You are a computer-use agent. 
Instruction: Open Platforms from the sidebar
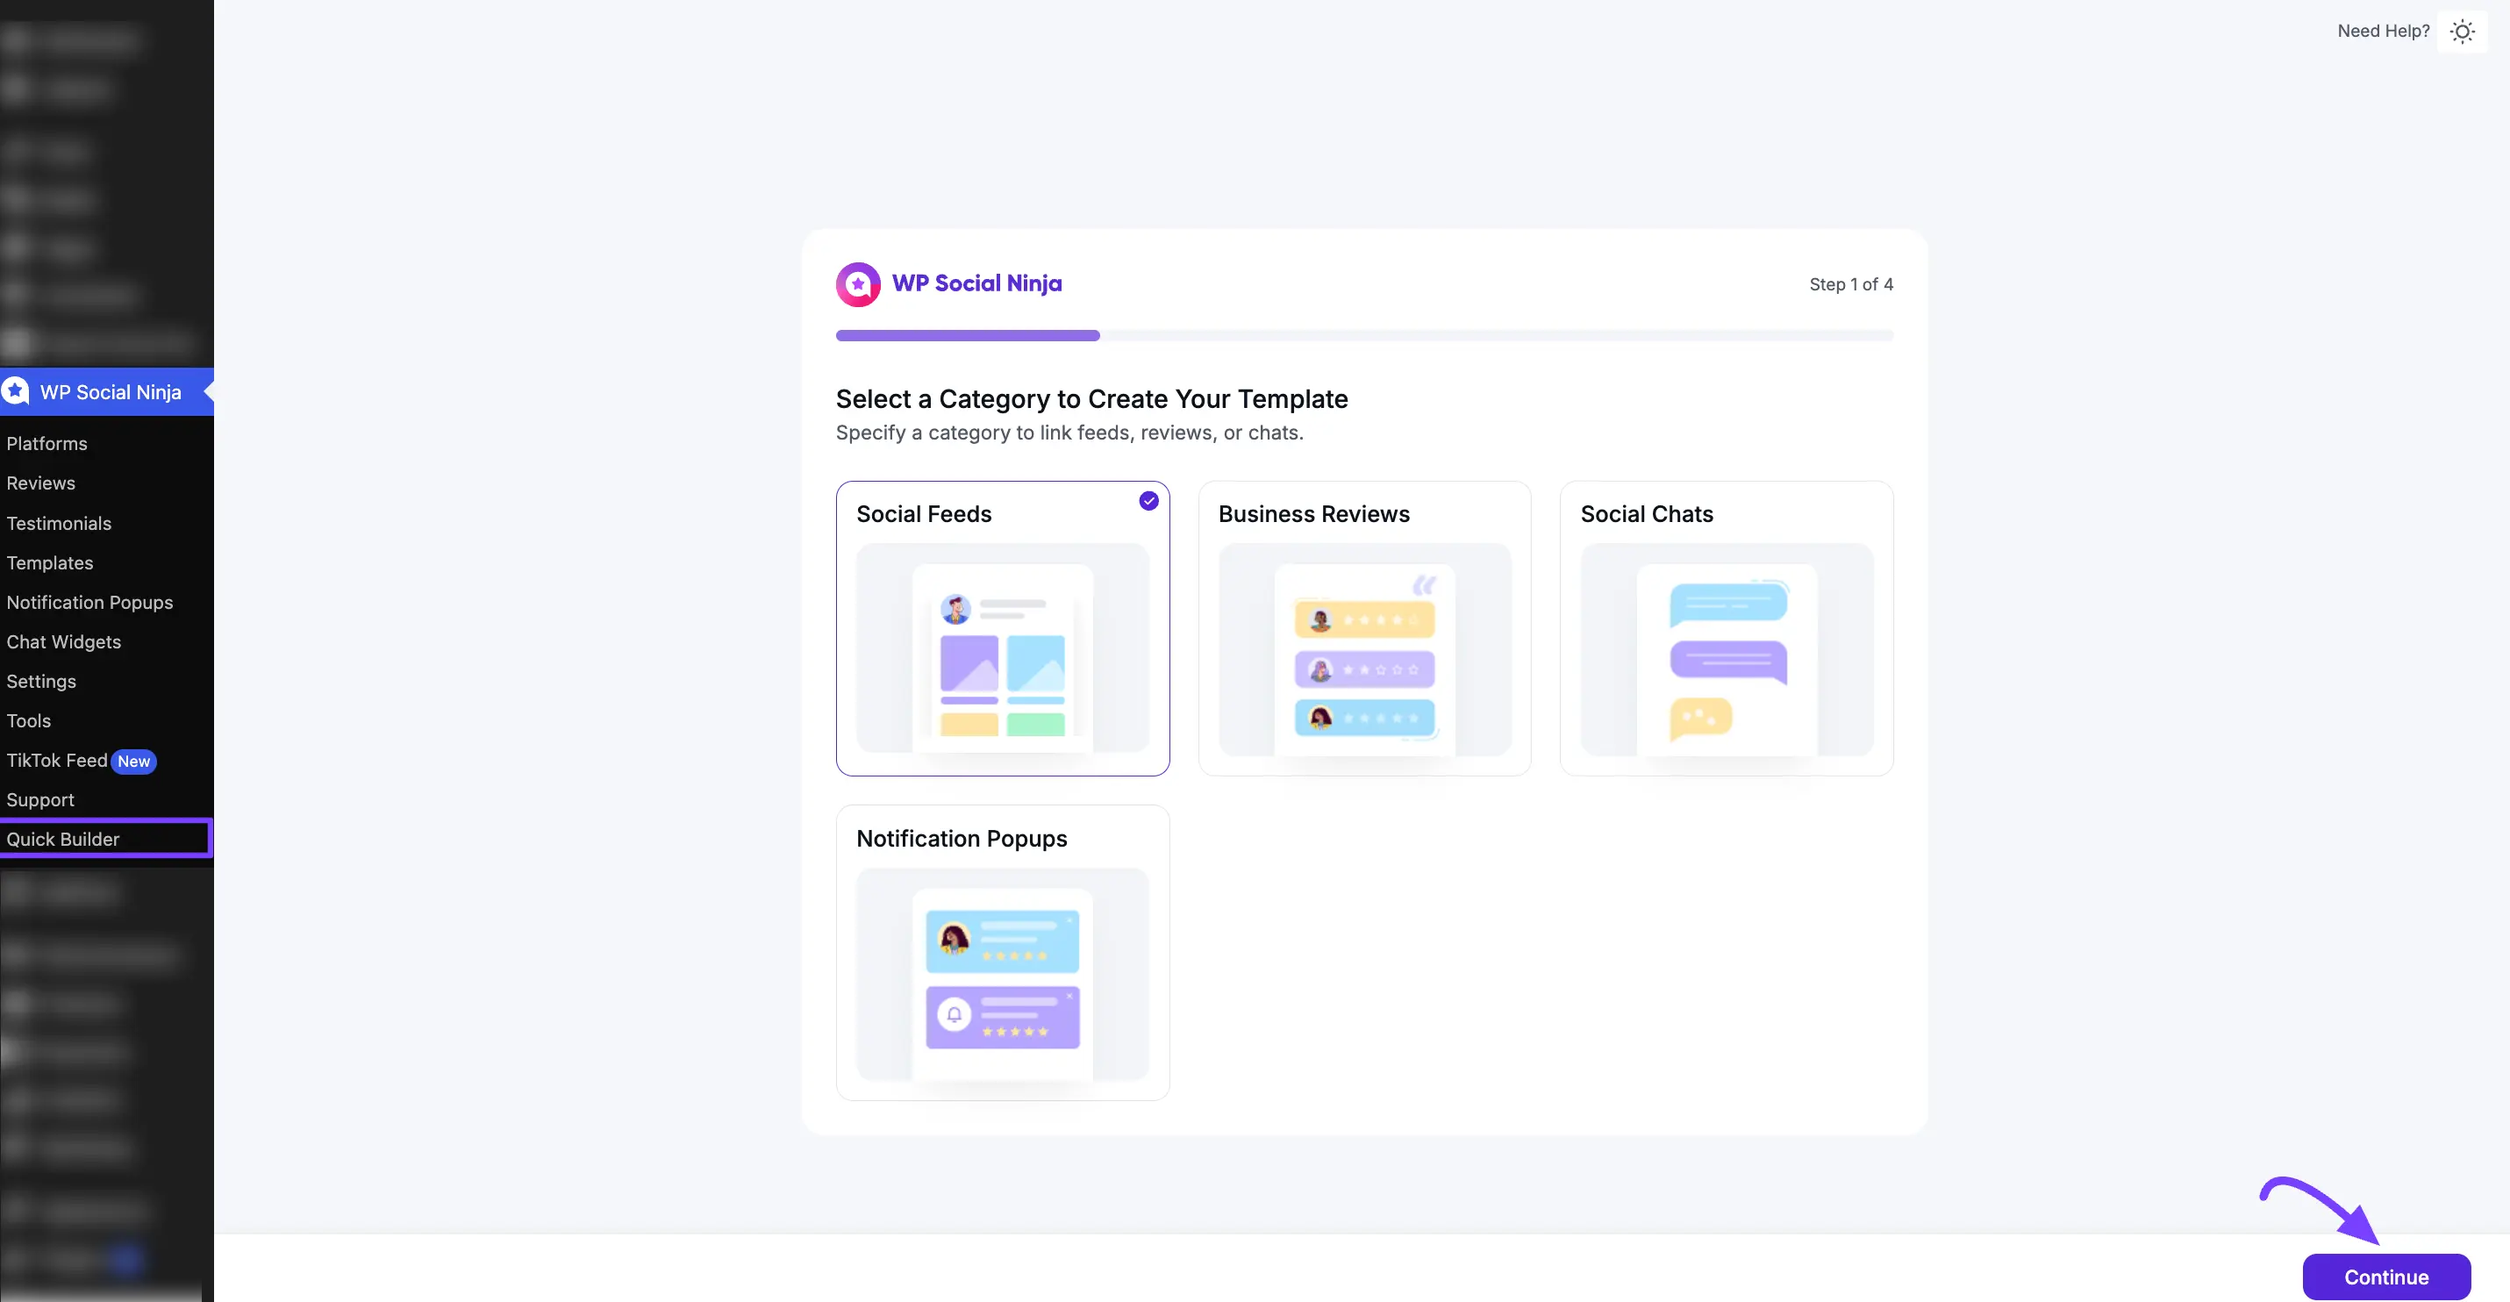click(46, 443)
